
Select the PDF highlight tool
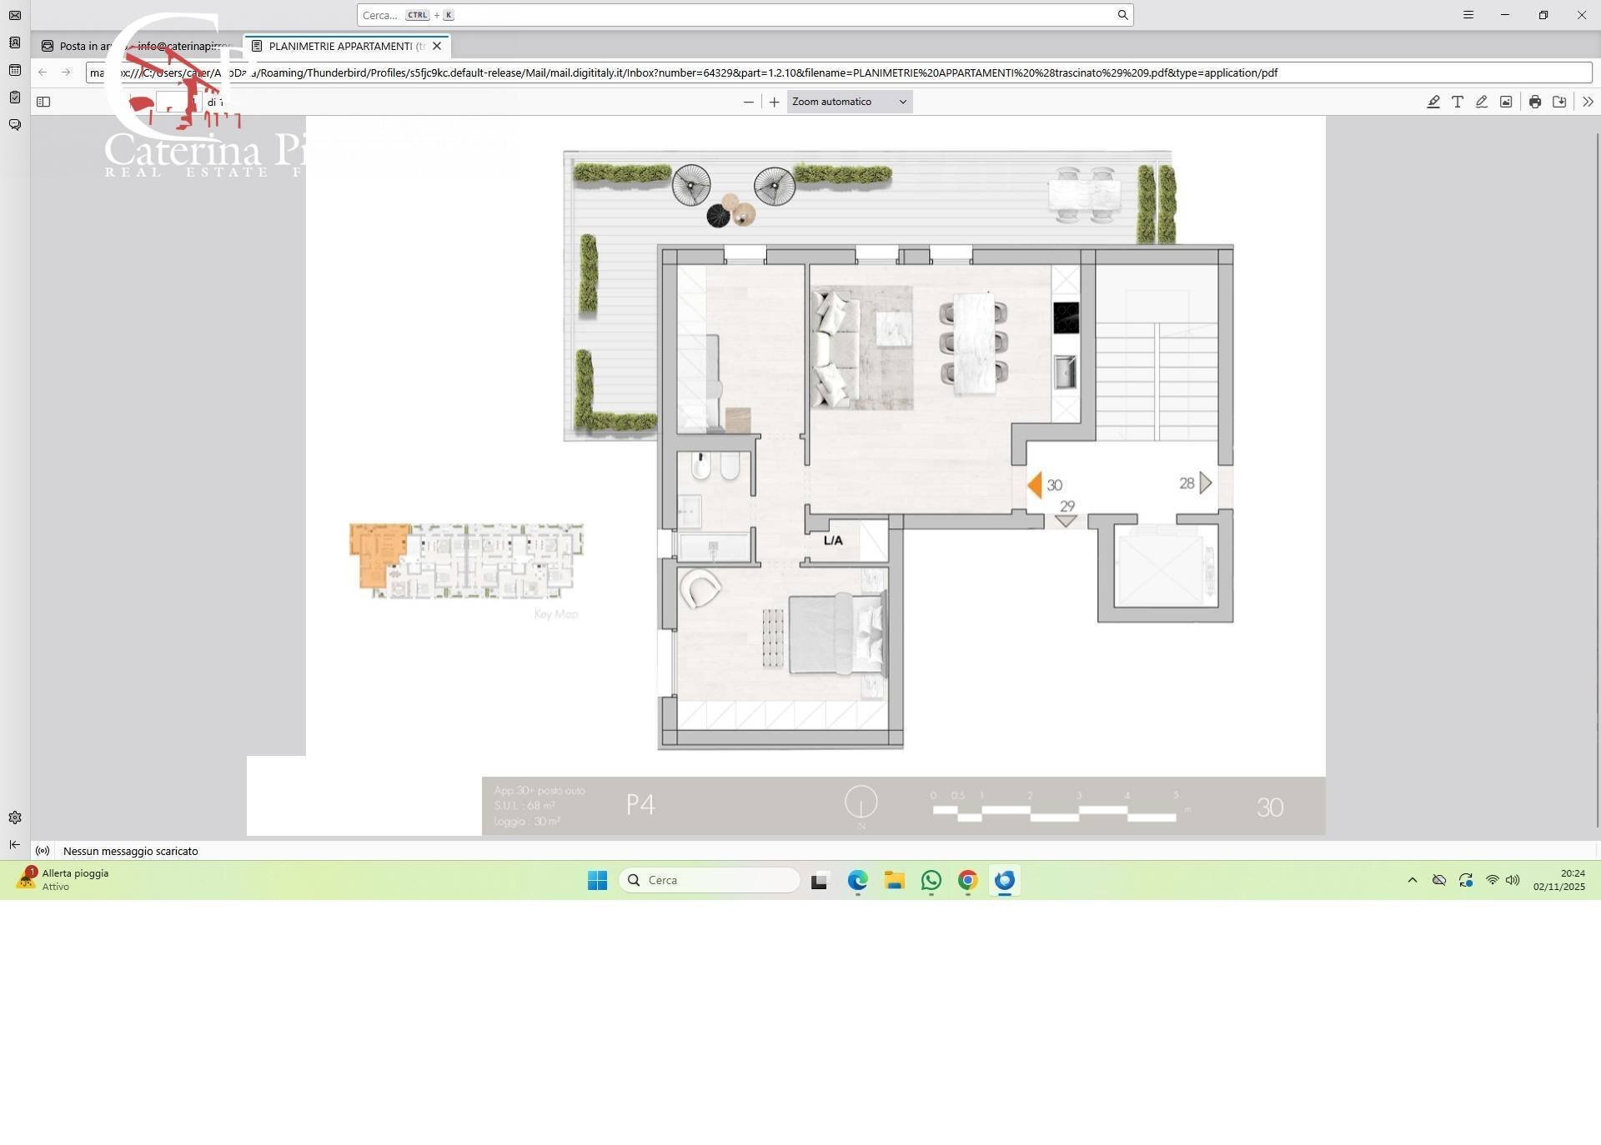tap(1433, 102)
